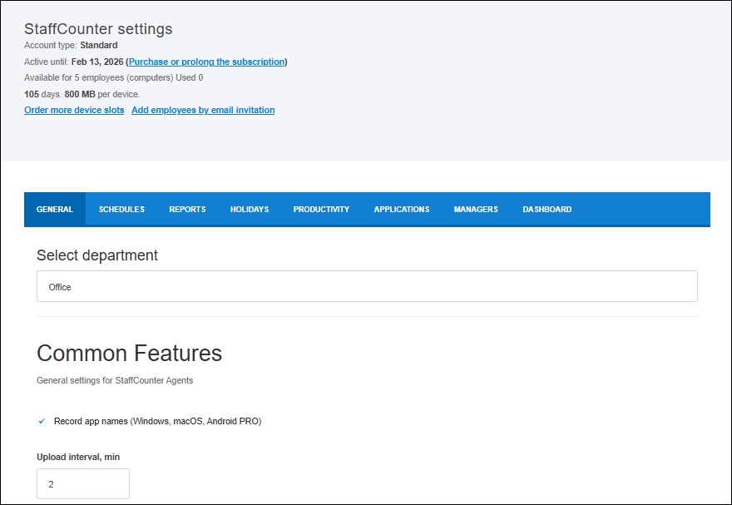
Task: Click the Upload interval input field
Action: (83, 483)
